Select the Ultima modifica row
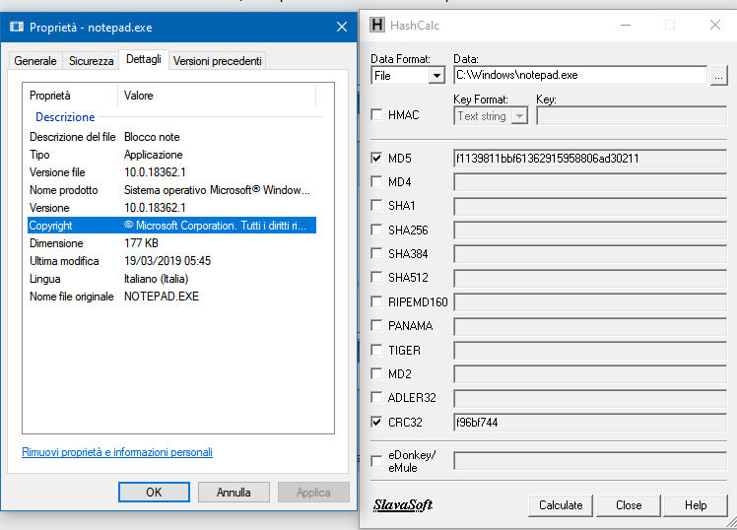Screen dimensions: 737x530 (171, 261)
